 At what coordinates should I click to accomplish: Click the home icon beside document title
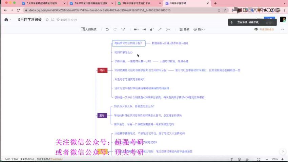[6, 20]
